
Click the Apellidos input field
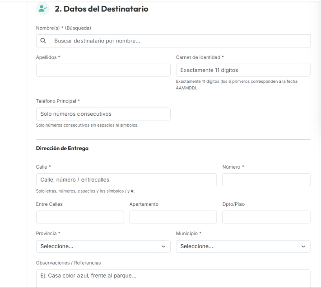[x=103, y=71]
